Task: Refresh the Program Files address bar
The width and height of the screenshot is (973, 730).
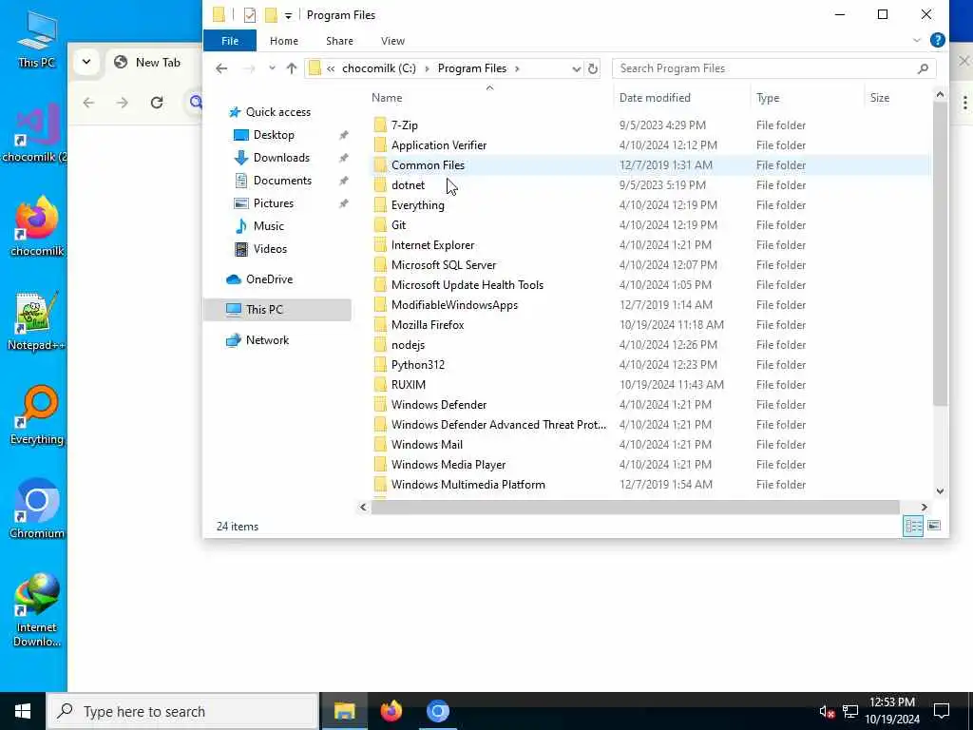Action: (x=593, y=68)
